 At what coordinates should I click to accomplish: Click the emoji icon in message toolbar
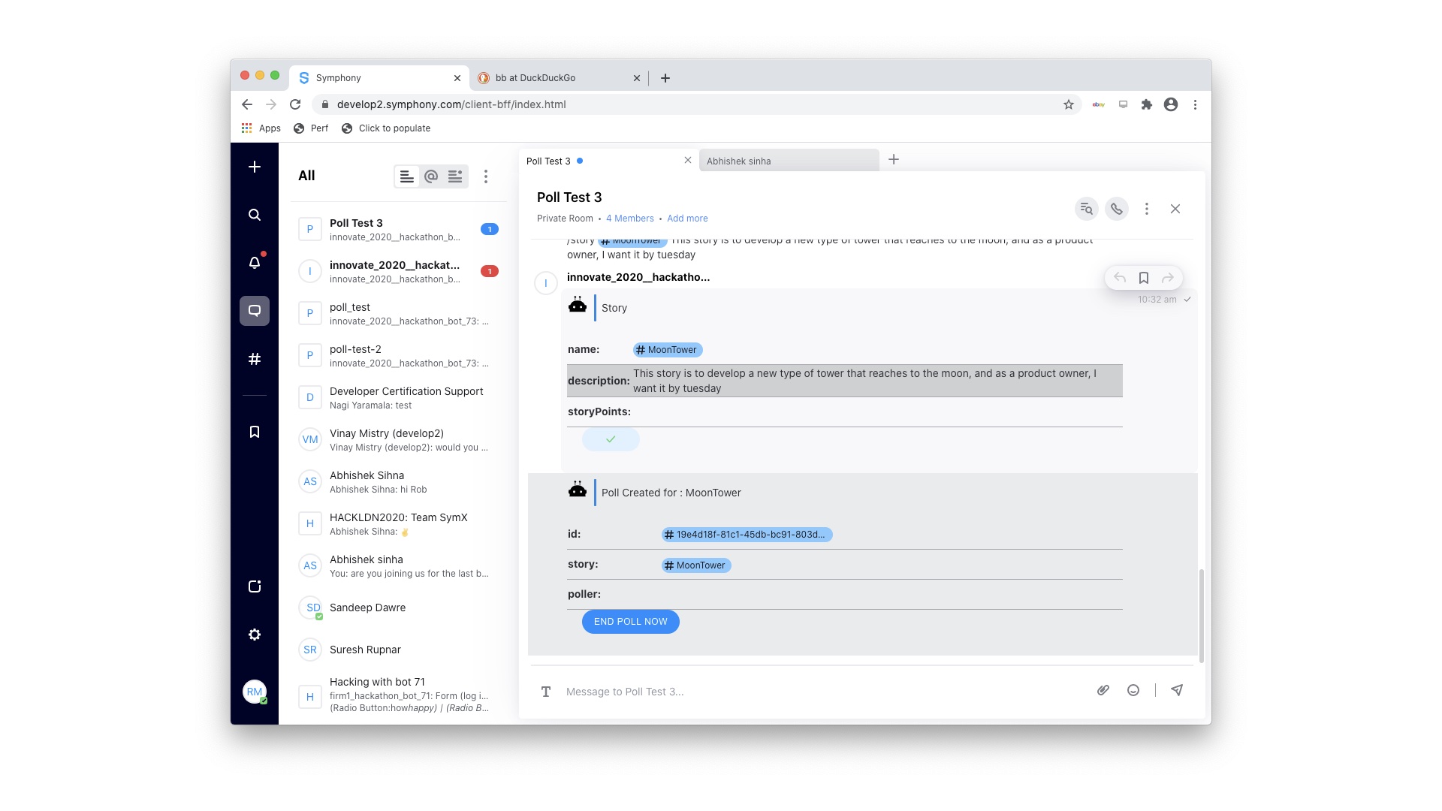(x=1133, y=690)
